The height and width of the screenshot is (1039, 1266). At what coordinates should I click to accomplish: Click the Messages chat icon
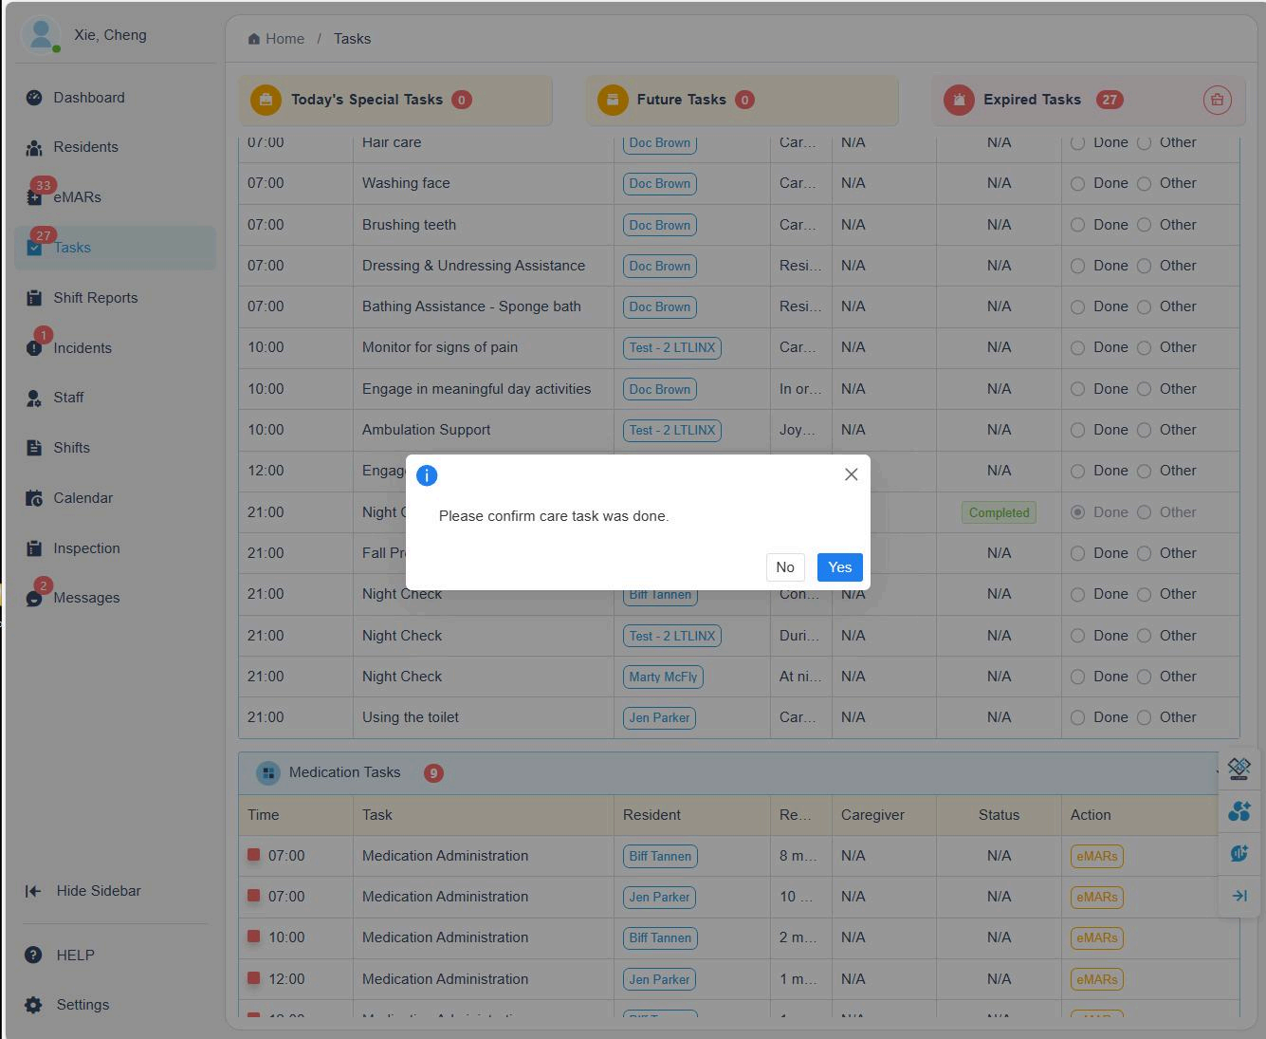34,598
